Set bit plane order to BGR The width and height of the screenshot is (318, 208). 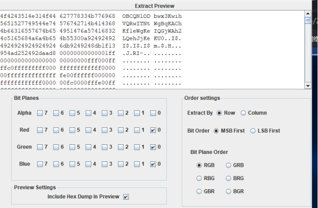[x=229, y=192]
